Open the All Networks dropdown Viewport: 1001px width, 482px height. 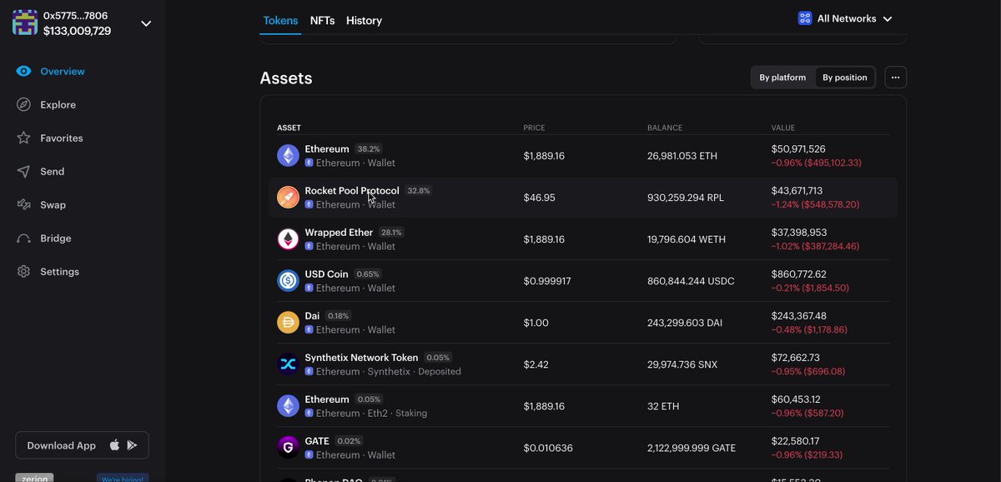click(x=845, y=18)
